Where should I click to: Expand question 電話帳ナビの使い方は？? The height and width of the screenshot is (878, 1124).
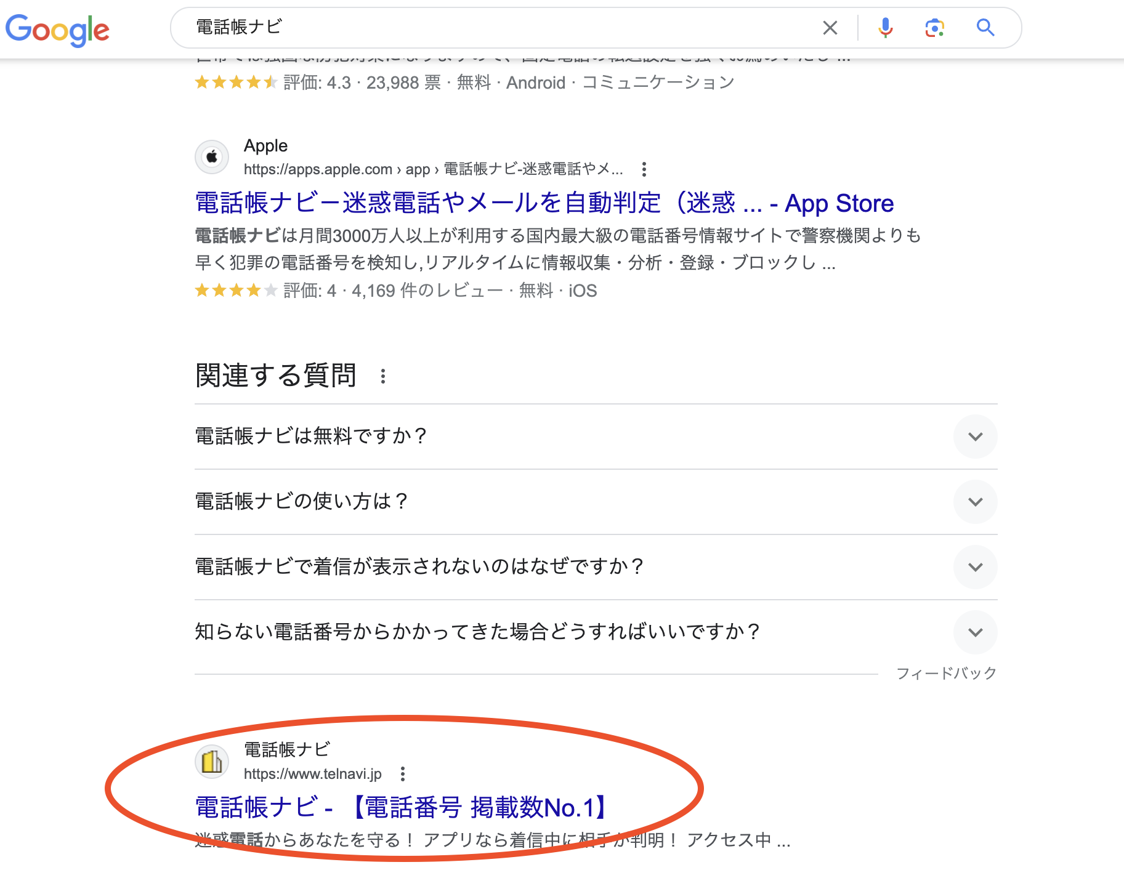click(x=975, y=502)
